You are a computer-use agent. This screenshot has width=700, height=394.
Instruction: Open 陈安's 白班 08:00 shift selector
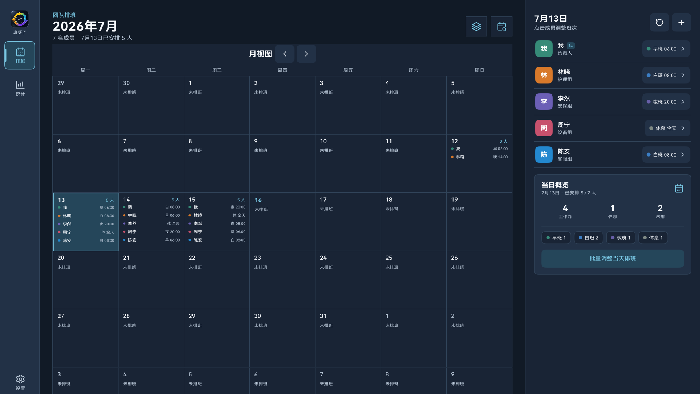pos(666,154)
